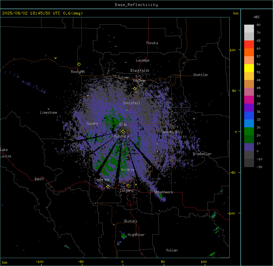Screen dimensions: 273x266
Task: Click the green echo southeast of Strathmore
Action: (160, 195)
